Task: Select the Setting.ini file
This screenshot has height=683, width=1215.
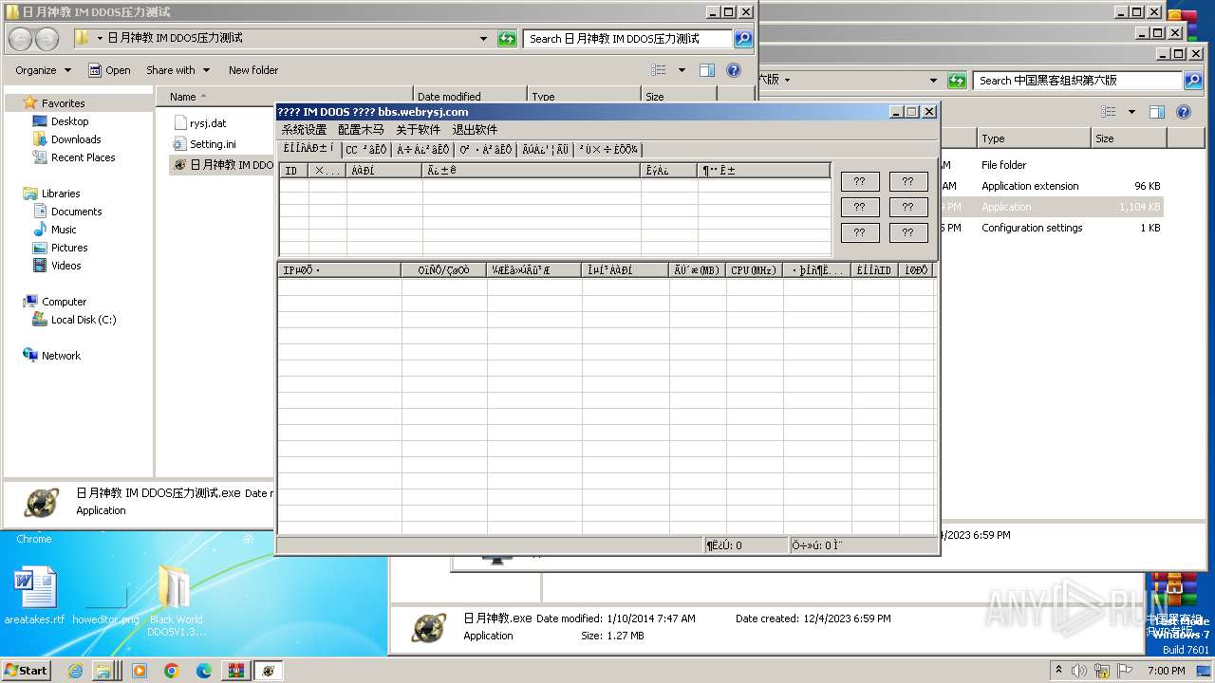Action: click(213, 144)
